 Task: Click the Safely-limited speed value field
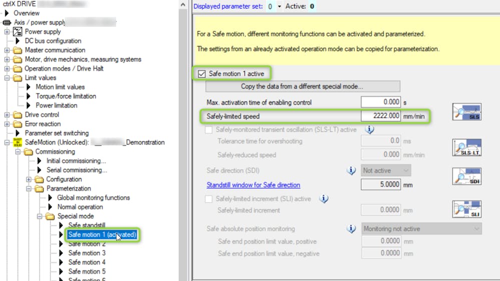pos(381,115)
